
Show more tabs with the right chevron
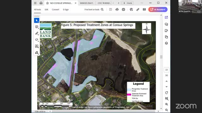pos(119,3)
